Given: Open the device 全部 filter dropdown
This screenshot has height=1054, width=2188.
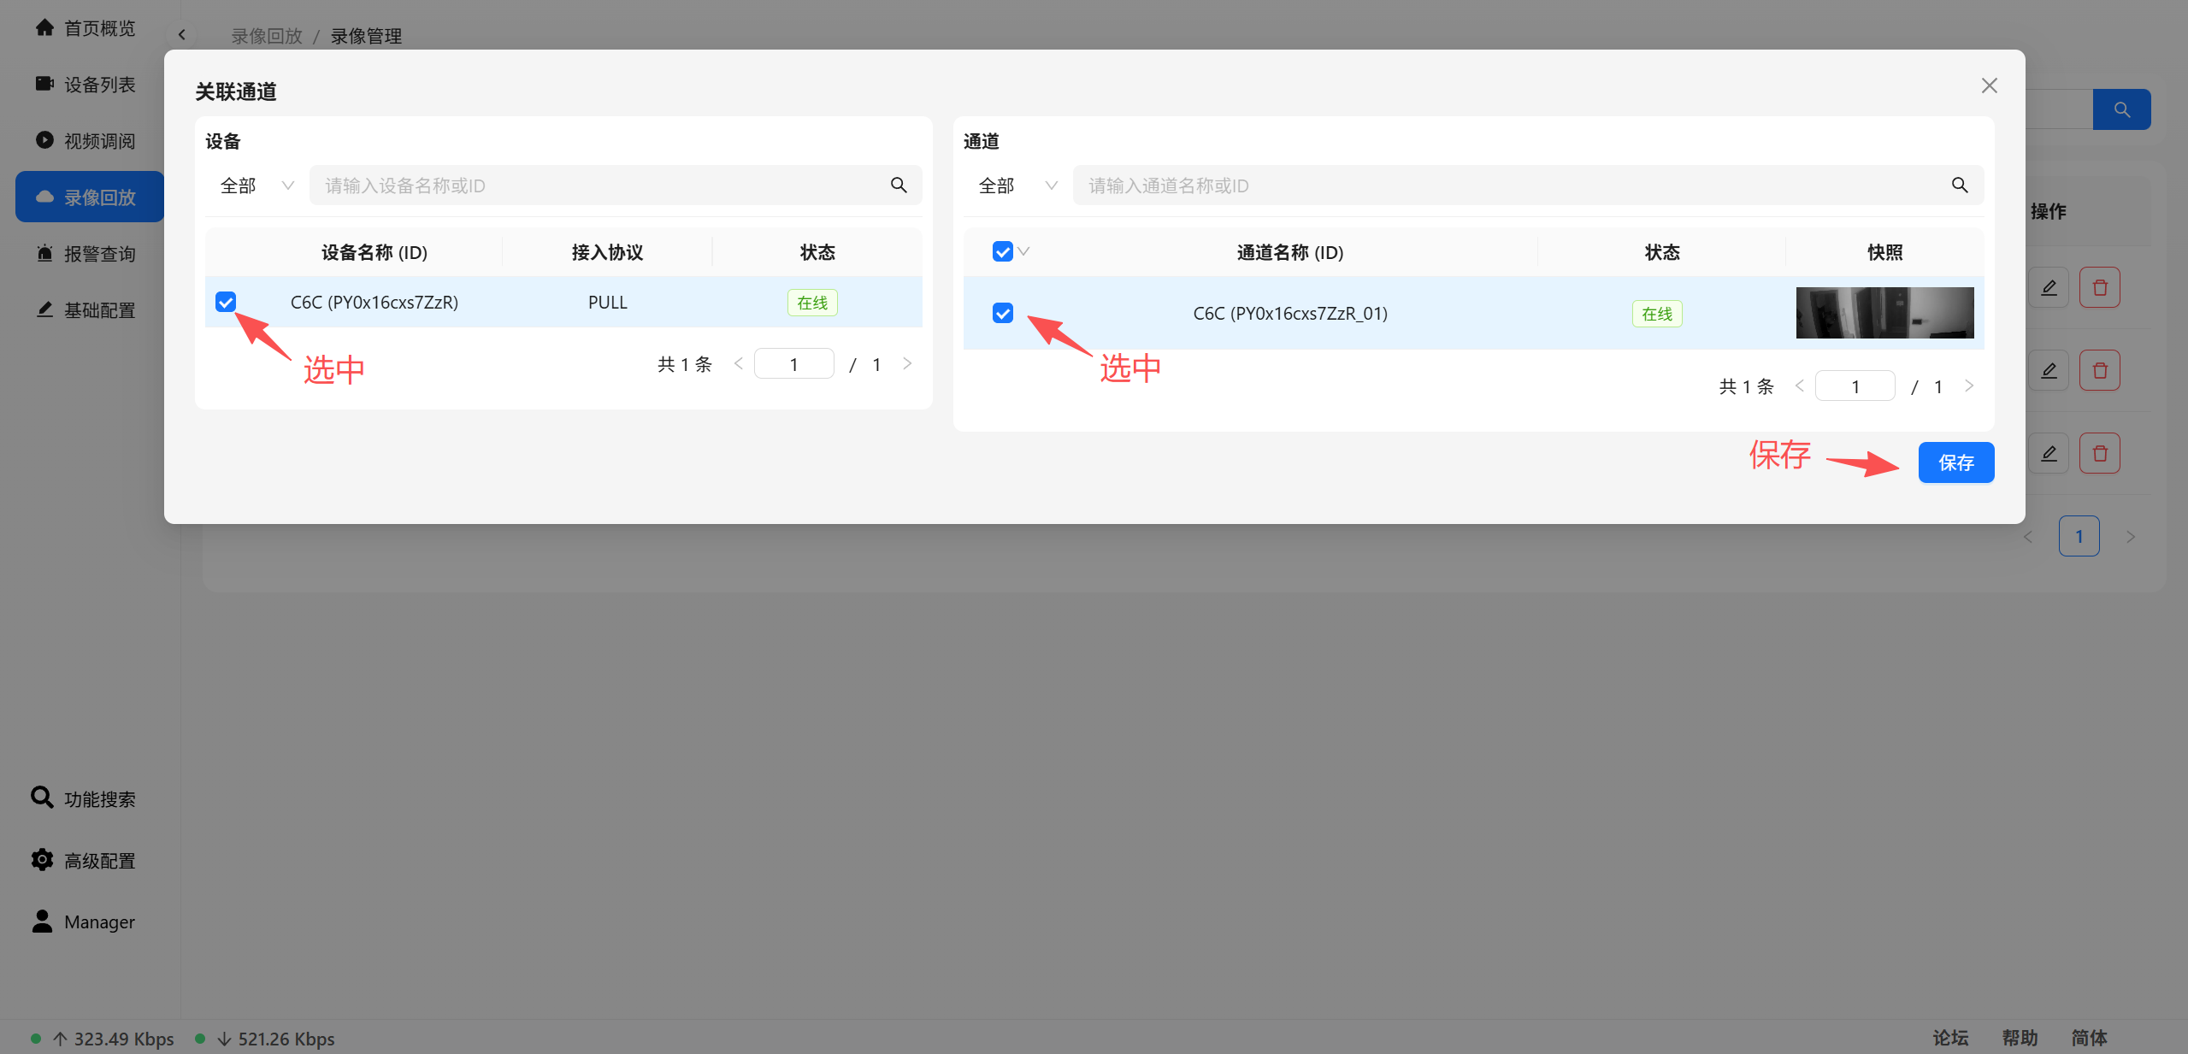Looking at the screenshot, I should [257, 185].
